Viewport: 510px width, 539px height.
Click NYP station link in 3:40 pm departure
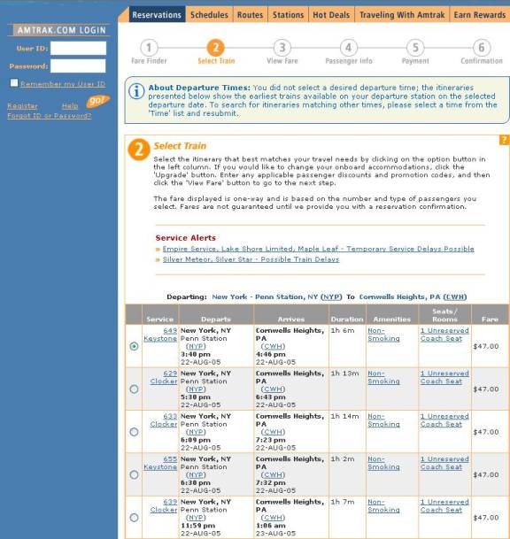click(196, 346)
